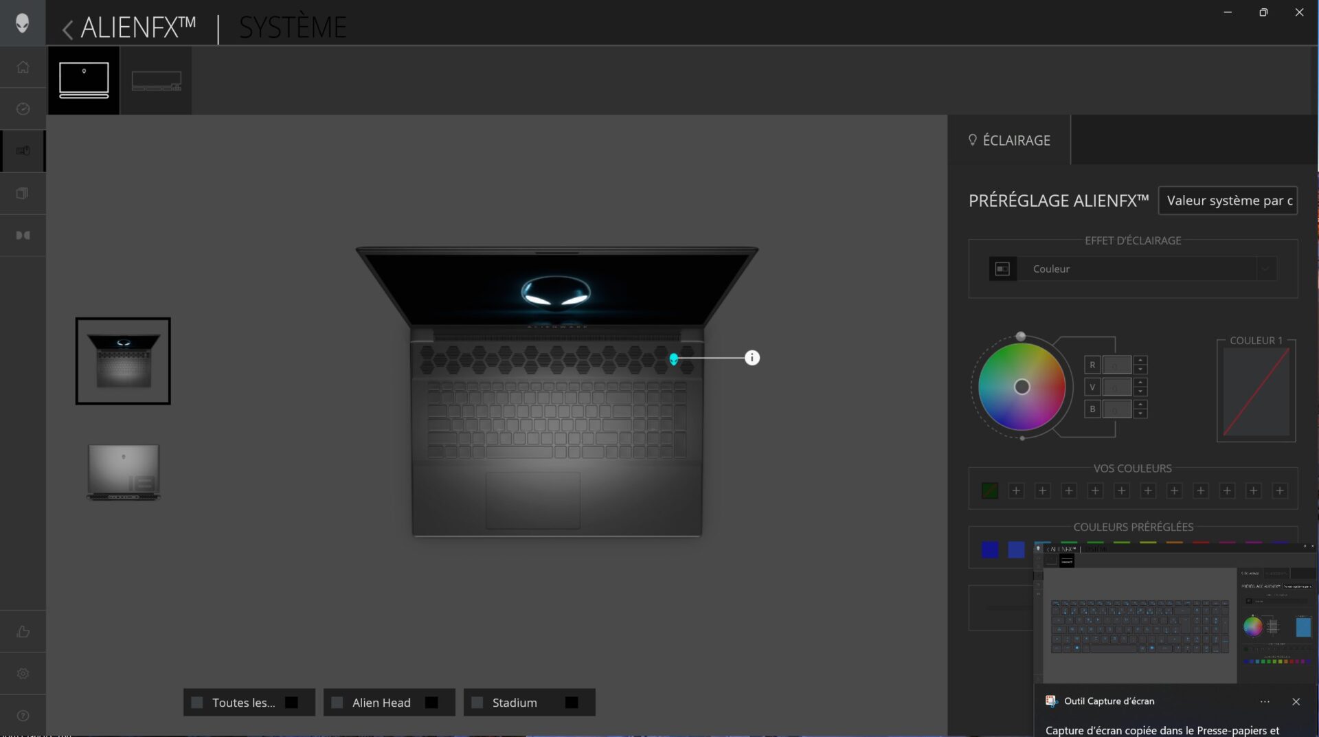
Task: Open the audio sidebar icon
Action: click(x=23, y=235)
